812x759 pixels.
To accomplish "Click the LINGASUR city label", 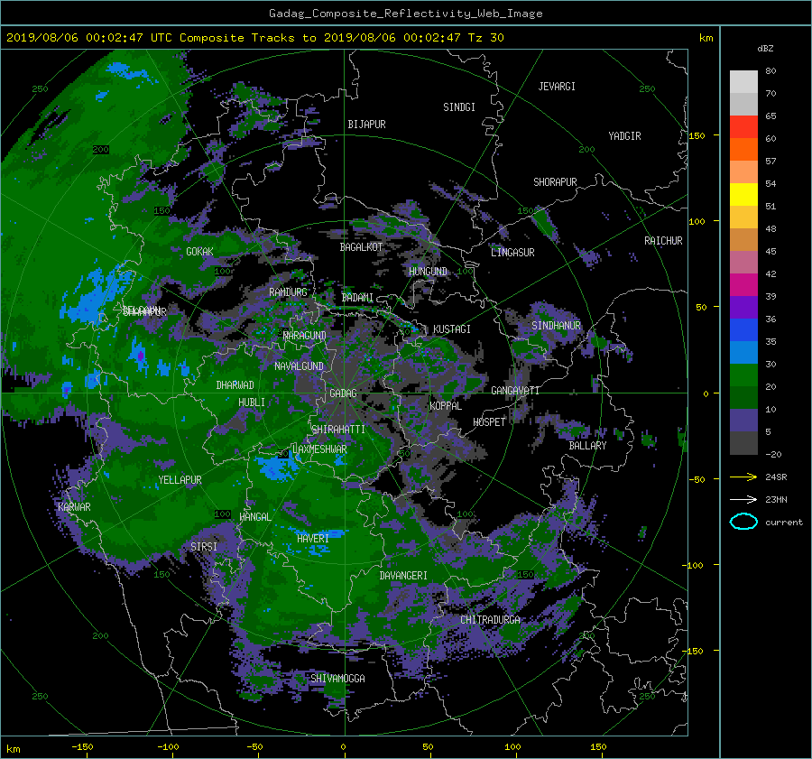I will pos(512,253).
